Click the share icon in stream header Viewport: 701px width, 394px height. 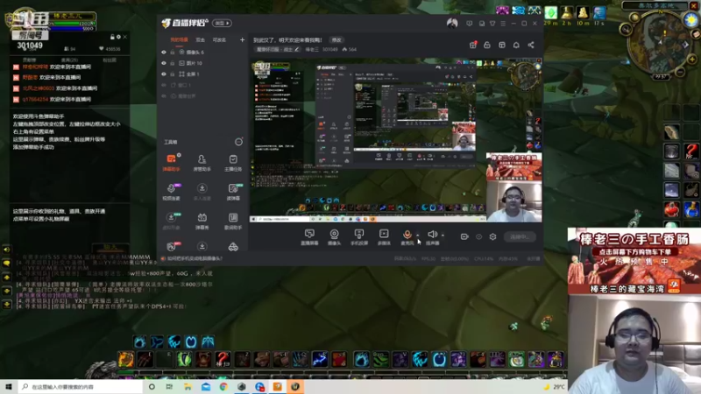pyautogui.click(x=531, y=45)
